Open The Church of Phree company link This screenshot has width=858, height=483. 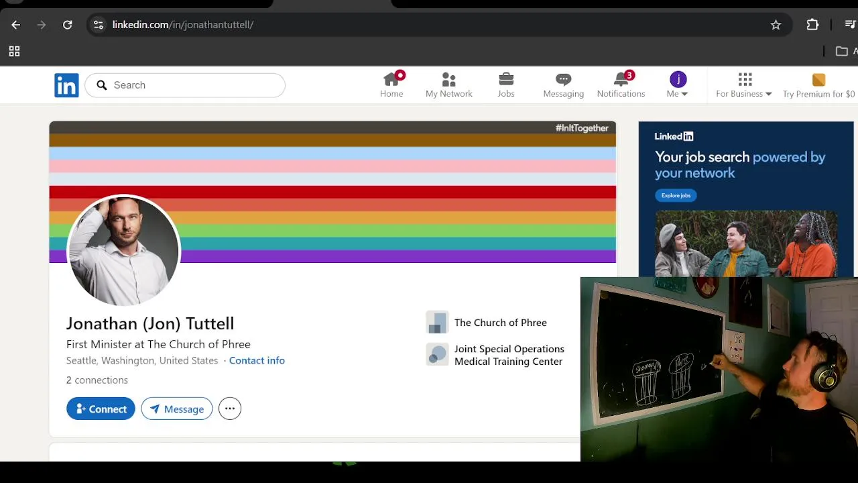click(501, 323)
